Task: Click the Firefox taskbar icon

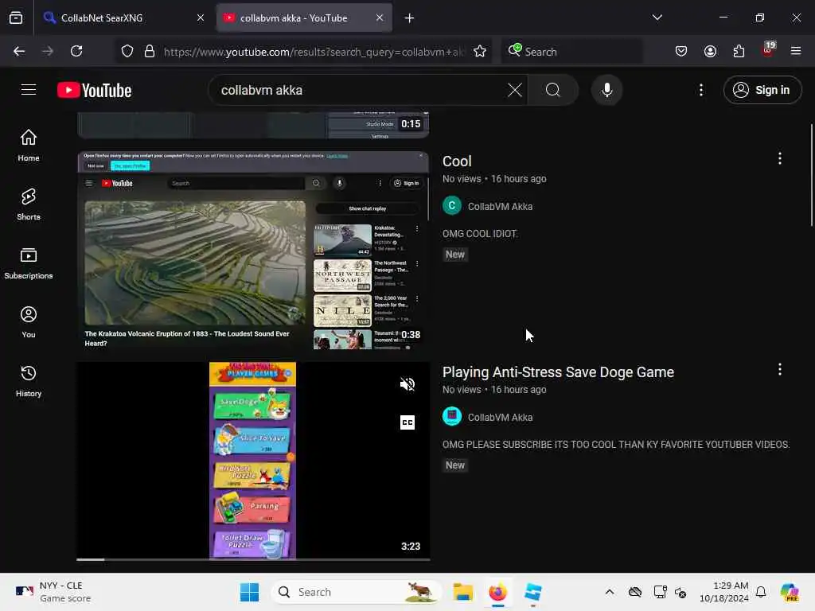Action: click(498, 592)
